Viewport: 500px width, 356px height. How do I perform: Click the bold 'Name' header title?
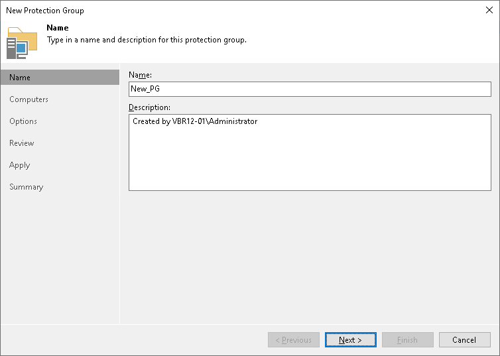pyautogui.click(x=58, y=28)
